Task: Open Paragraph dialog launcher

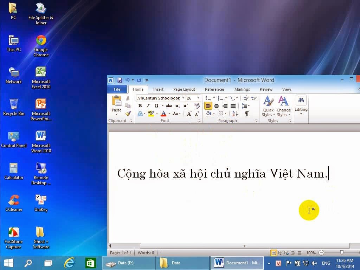Action: point(256,121)
